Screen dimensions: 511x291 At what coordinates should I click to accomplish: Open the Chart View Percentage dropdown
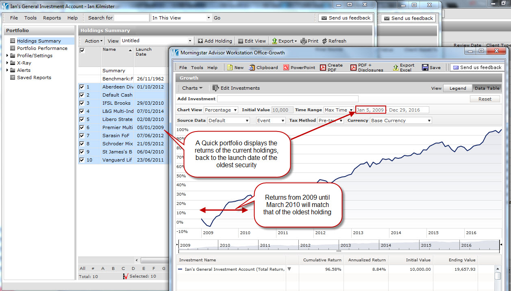pyautogui.click(x=221, y=110)
